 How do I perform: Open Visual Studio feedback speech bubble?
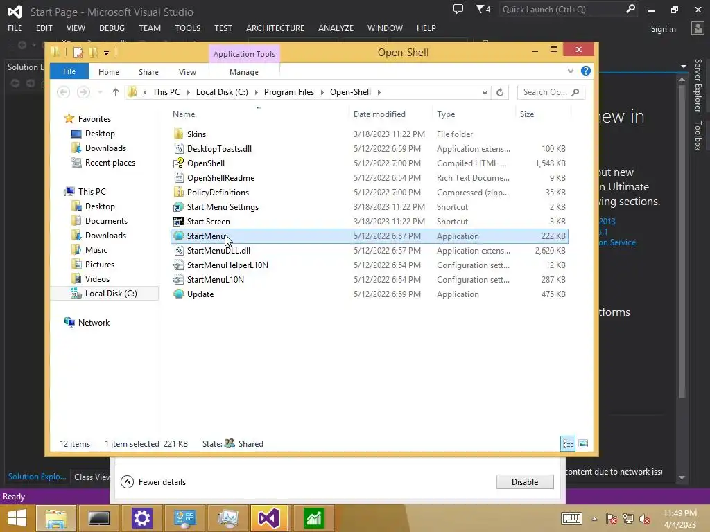click(x=458, y=9)
